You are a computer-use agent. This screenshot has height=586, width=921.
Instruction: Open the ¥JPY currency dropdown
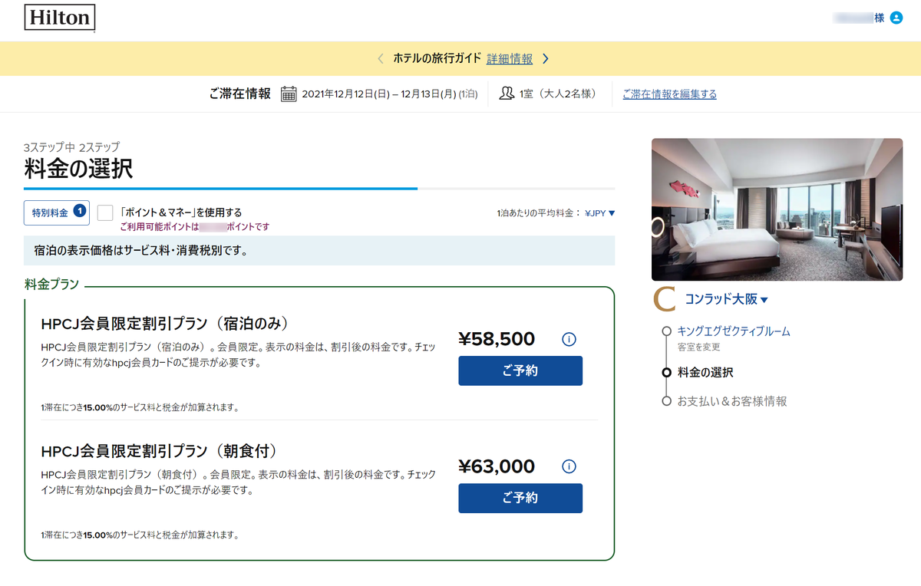click(600, 213)
